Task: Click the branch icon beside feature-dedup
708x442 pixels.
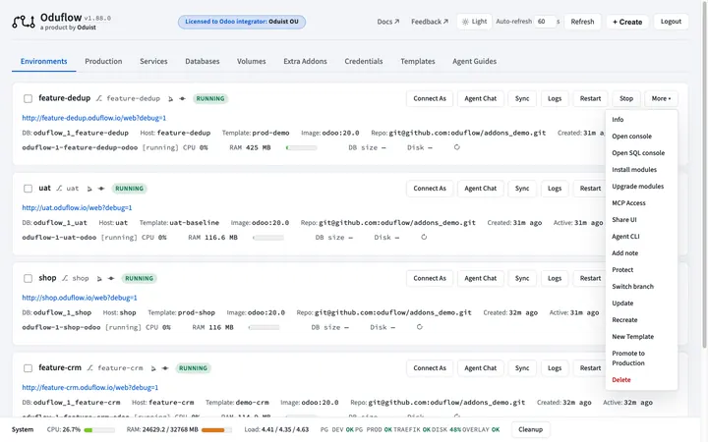Action: 99,98
